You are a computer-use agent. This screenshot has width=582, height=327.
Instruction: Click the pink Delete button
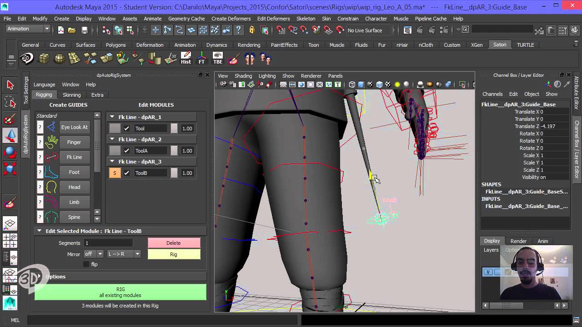tap(174, 243)
